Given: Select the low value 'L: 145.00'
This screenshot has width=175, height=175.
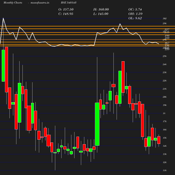Looking at the screenshot, I should 101,14.
